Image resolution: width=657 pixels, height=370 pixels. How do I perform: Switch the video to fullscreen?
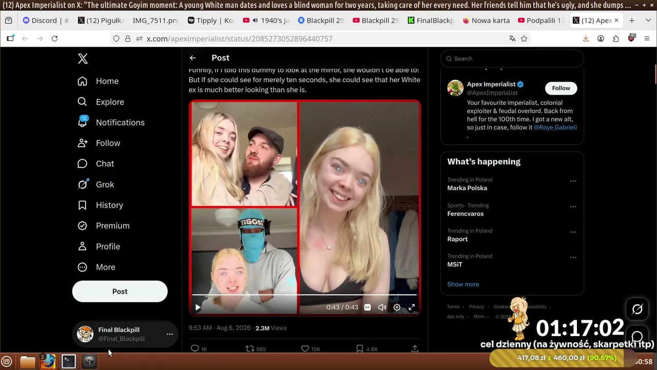pyautogui.click(x=412, y=307)
